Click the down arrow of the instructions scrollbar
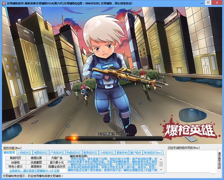Viewport: 224px width, 180px height. pos(161,170)
